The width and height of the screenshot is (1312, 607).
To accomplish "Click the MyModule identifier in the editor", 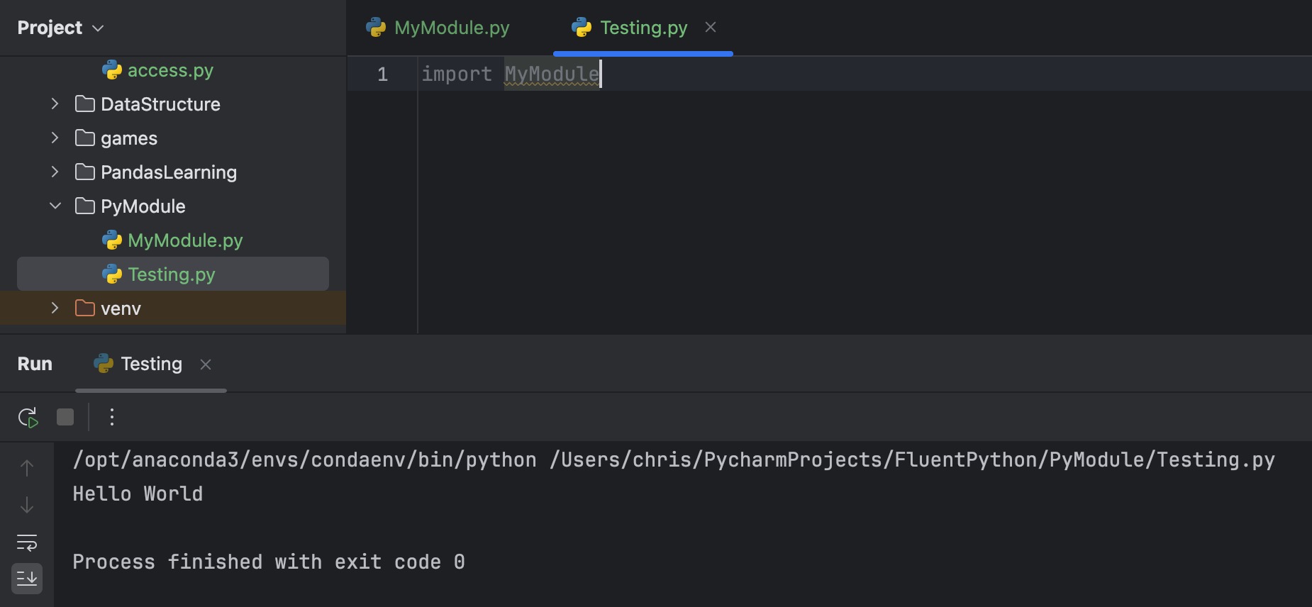I will click(x=552, y=74).
